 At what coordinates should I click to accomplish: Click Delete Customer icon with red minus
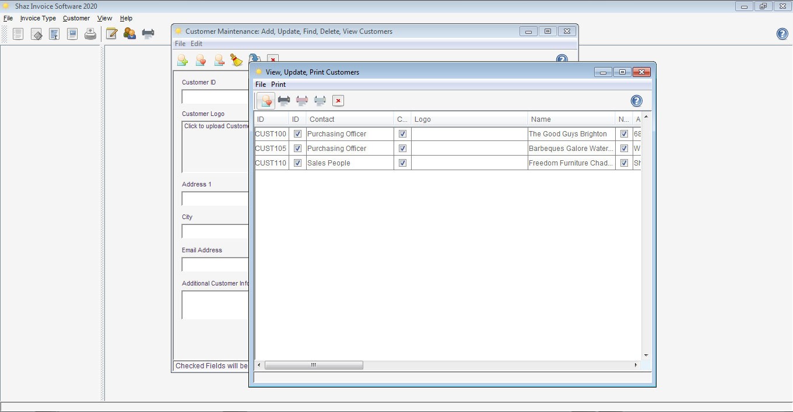click(x=219, y=60)
